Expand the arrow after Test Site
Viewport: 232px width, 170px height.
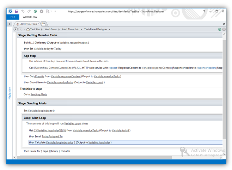click(42, 29)
